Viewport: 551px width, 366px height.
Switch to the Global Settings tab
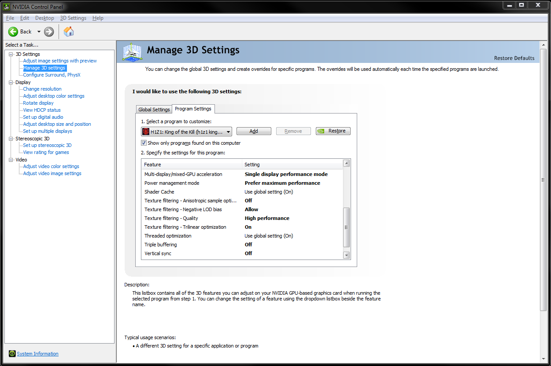(154, 110)
